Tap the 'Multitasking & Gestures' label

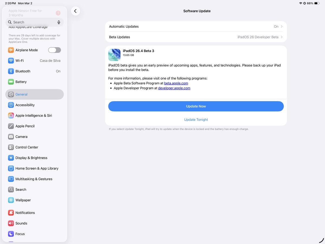click(34, 179)
